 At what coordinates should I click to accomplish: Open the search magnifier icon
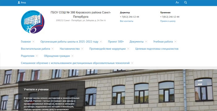pos(185,2)
